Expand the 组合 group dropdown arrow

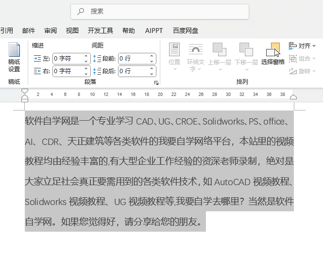click(314, 59)
